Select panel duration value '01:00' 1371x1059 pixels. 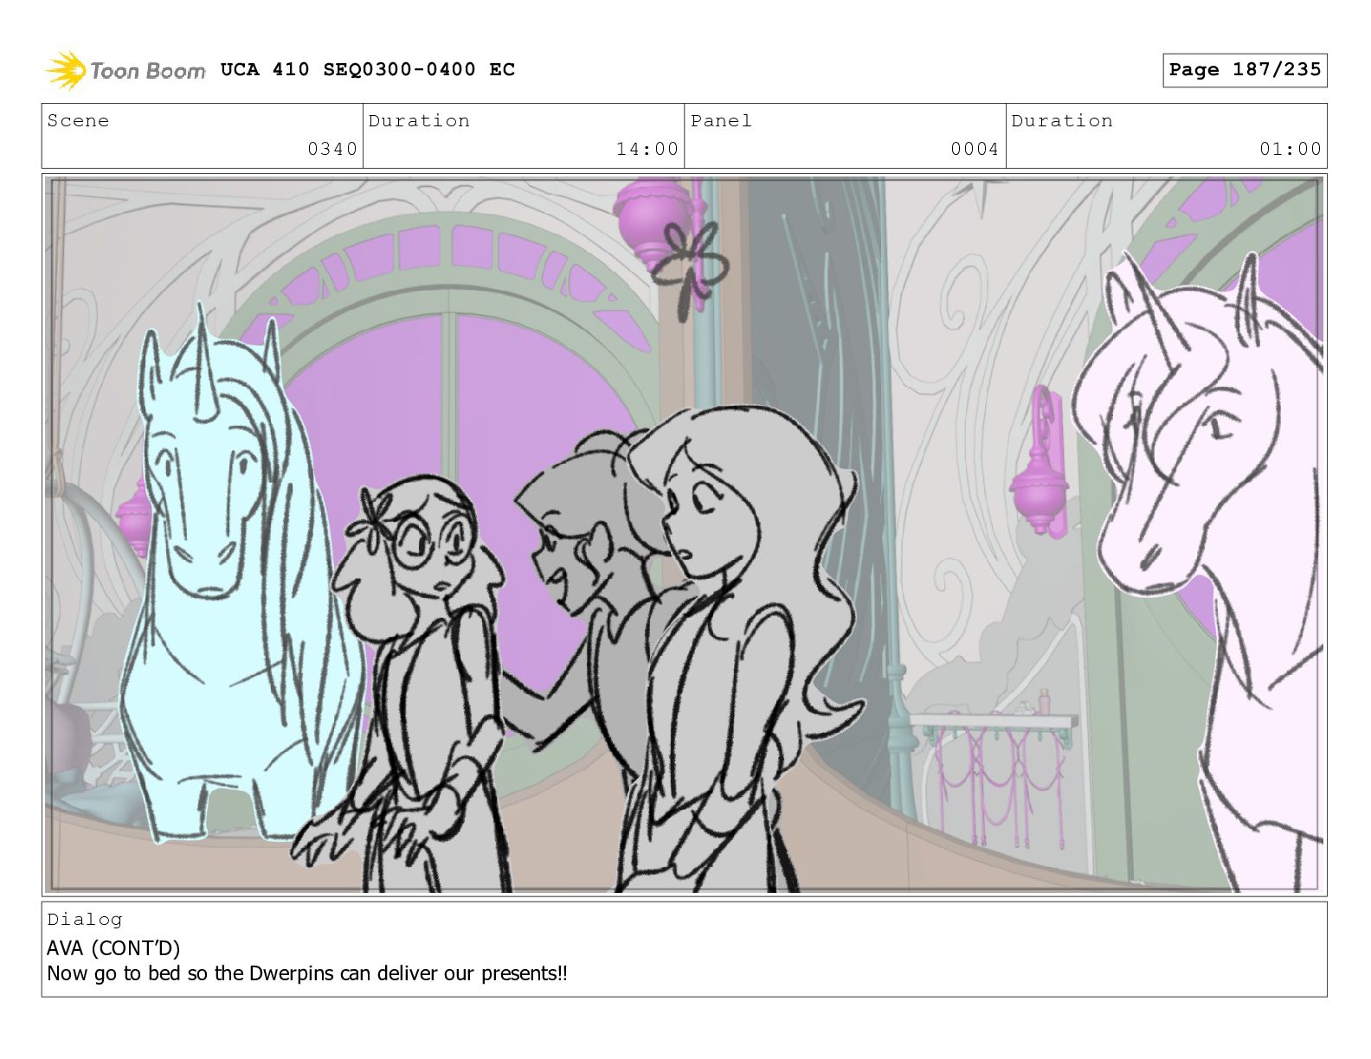pos(1291,149)
